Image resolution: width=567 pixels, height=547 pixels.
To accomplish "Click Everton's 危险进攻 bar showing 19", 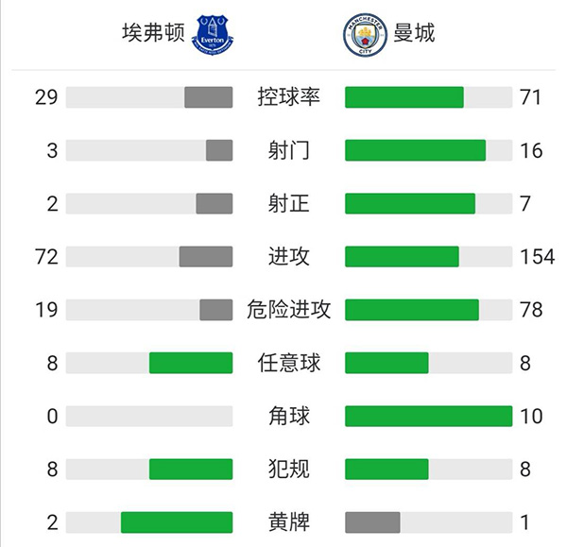I will tap(215, 310).
